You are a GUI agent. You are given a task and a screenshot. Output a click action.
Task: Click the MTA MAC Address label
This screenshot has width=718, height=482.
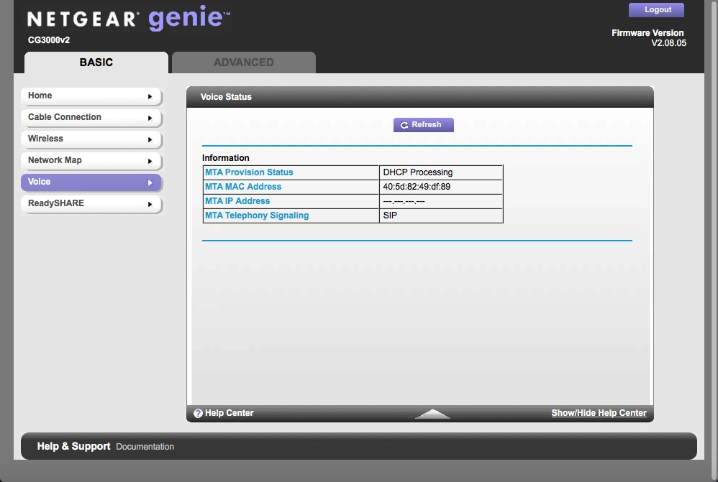click(x=243, y=187)
